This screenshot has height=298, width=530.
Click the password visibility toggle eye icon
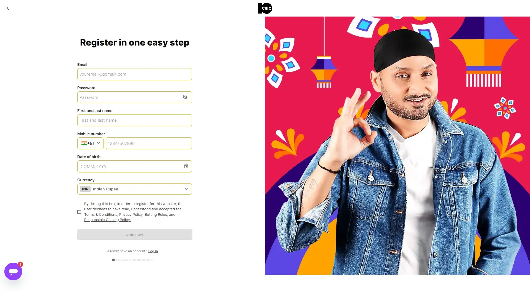185,97
